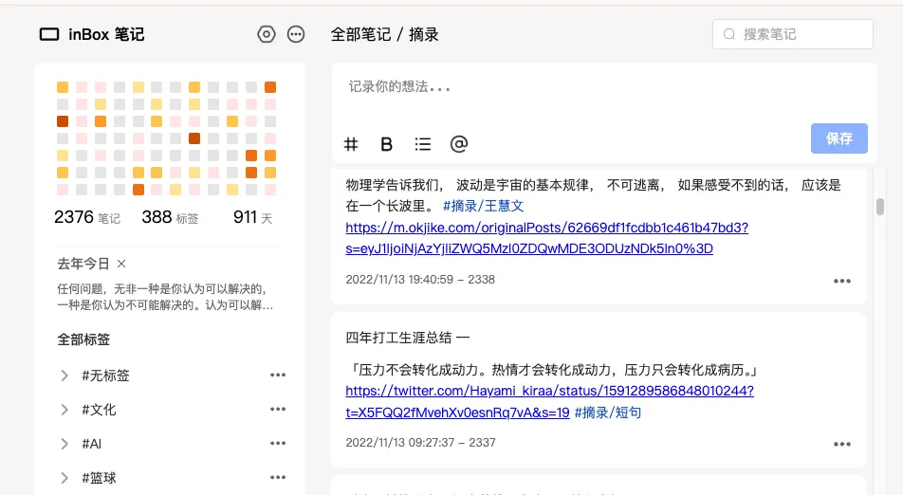Expand the #文化 tag

64,410
